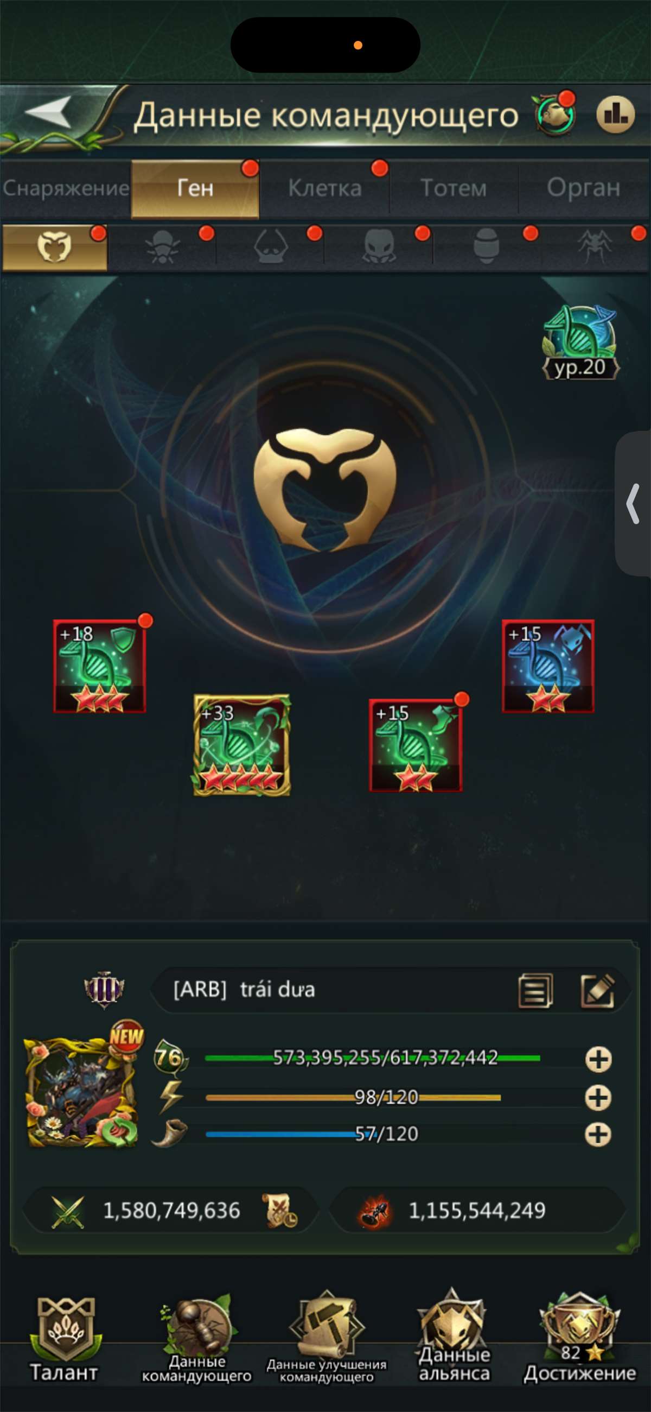This screenshot has height=1412, width=651.
Task: Switch to the Тотем tab
Action: (454, 188)
